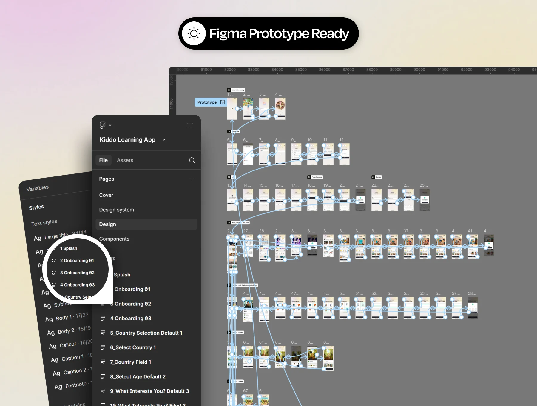Select the Onboarding 02 layer in the layers list
The image size is (537, 406).
(133, 304)
